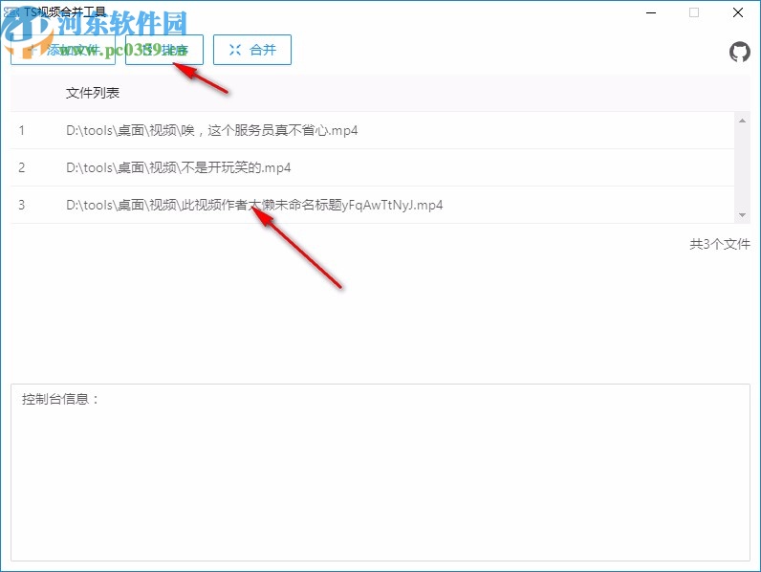This screenshot has height=572, width=761.
Task: Open the GitHub project link icon
Action: pyautogui.click(x=740, y=52)
